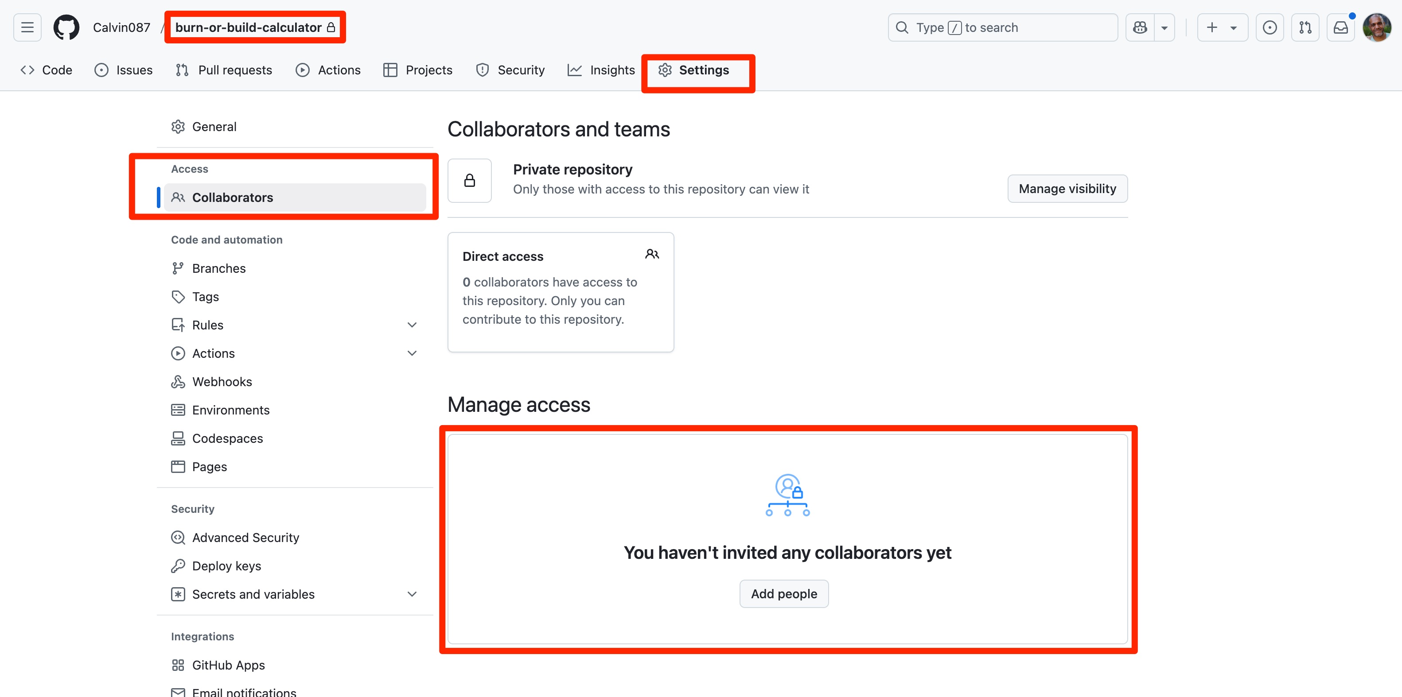Expand the Rules sidebar section
Image resolution: width=1402 pixels, height=697 pixels.
pyautogui.click(x=412, y=325)
